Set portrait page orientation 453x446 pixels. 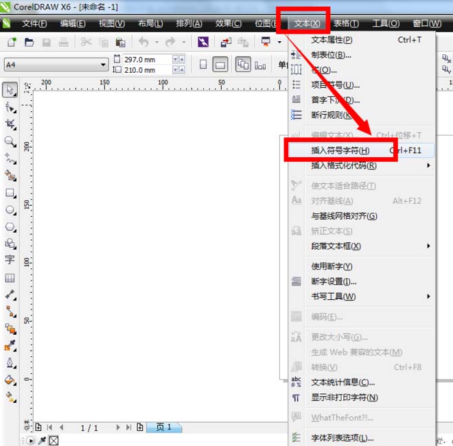coord(203,64)
